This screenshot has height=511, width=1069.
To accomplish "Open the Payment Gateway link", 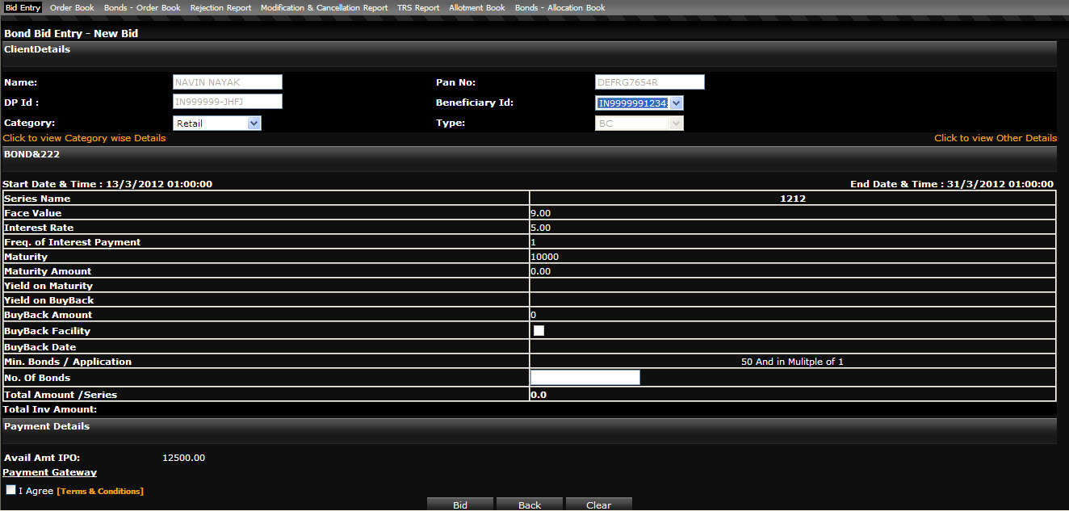I will (x=50, y=472).
